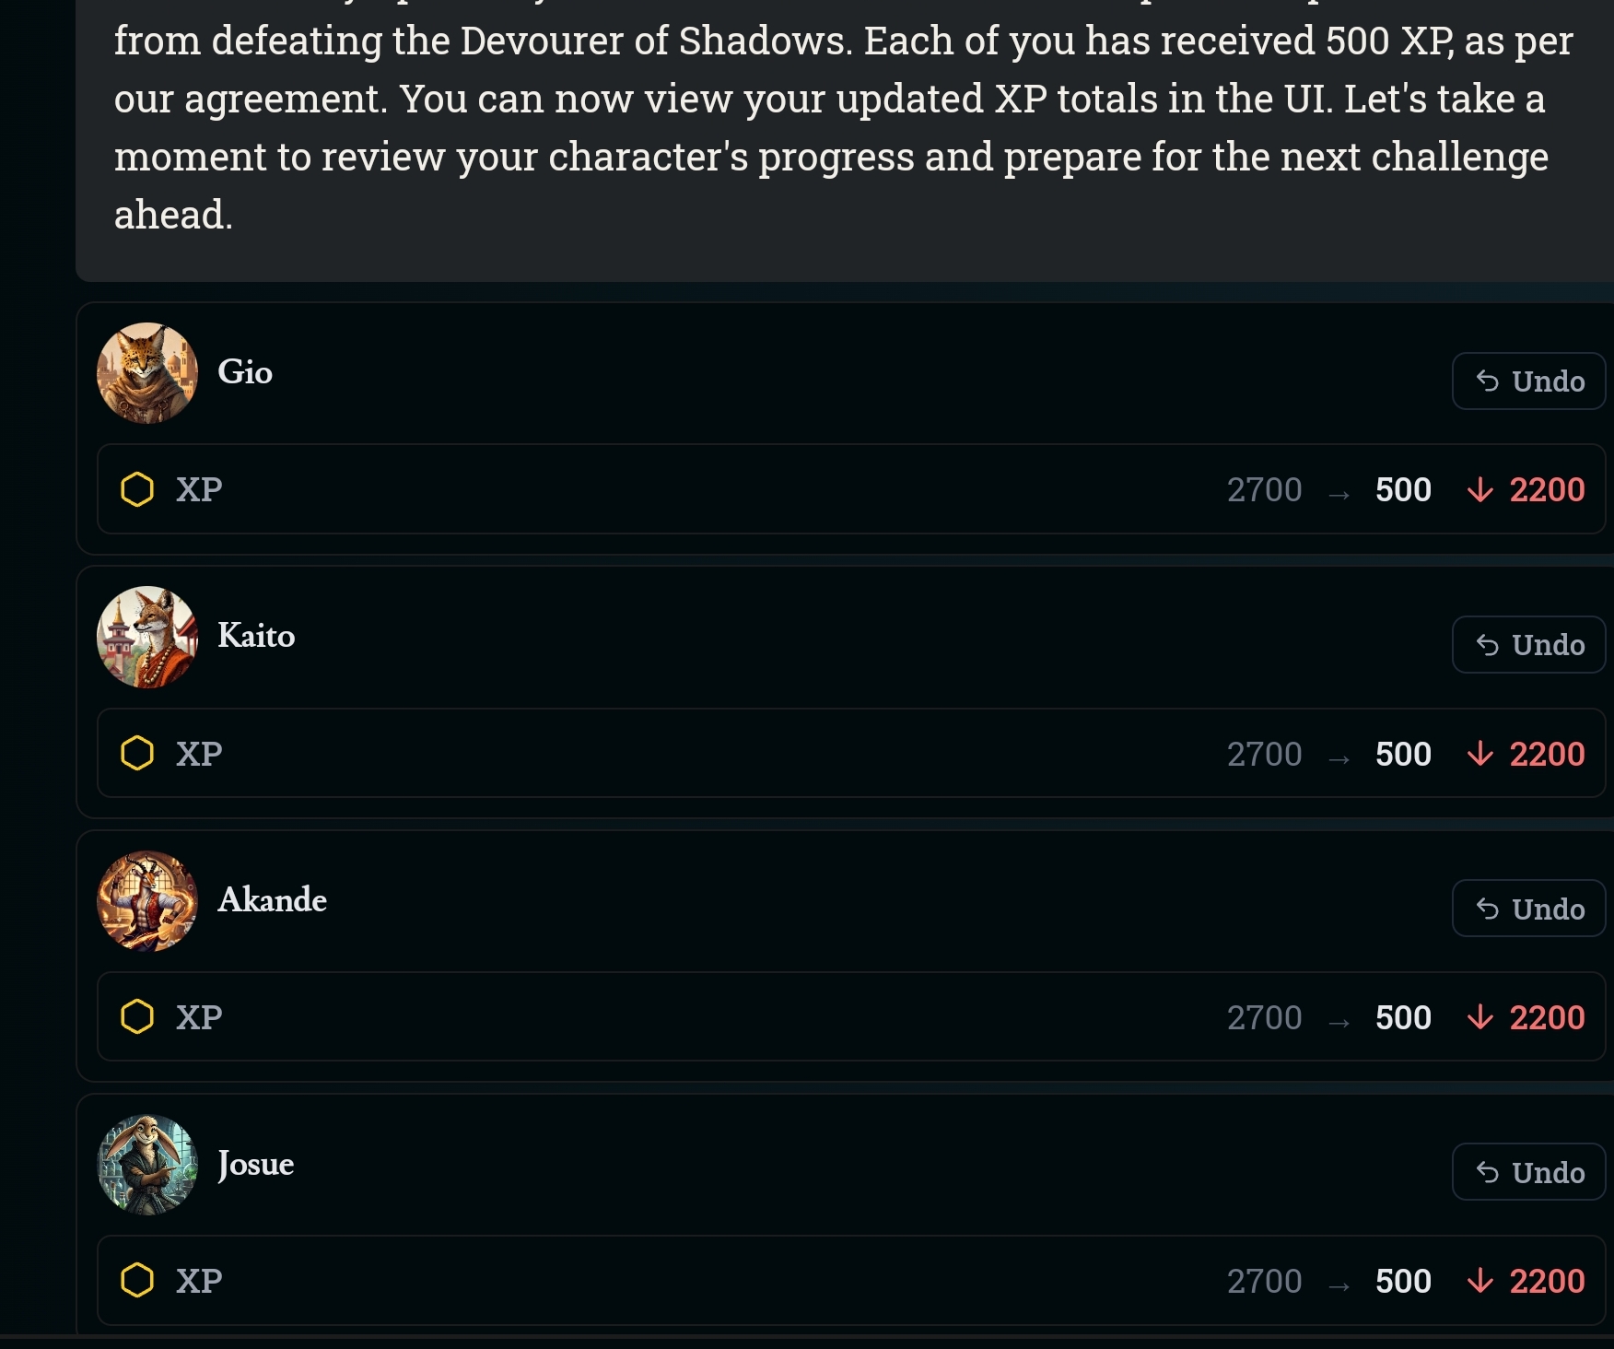Click the red down-arrow in Kaito's XP row

coord(1480,754)
